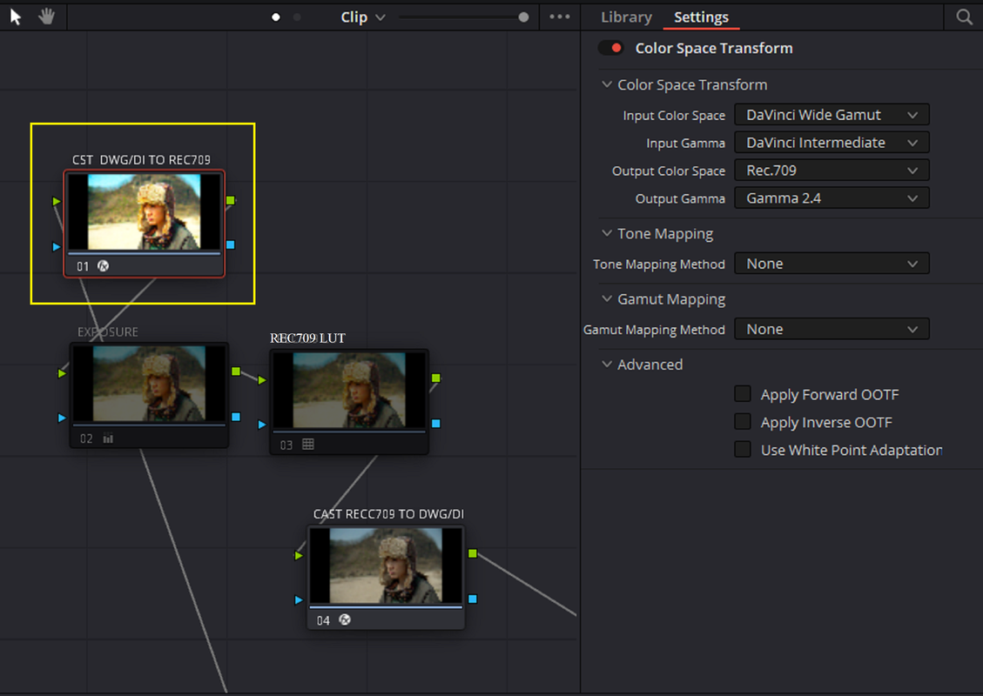The image size is (983, 696).
Task: Open the Input Color Space dropdown
Action: [x=832, y=115]
